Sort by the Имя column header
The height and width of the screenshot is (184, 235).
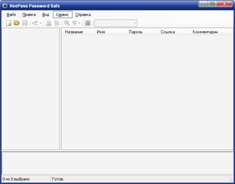point(110,32)
